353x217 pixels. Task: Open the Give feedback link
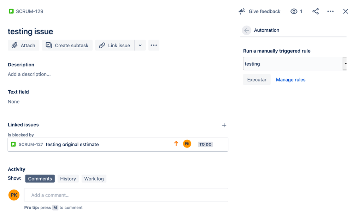coord(264,12)
